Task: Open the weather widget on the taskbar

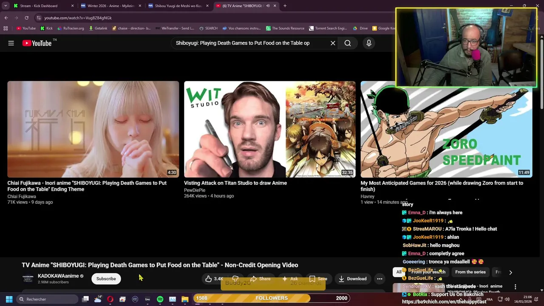Action: click(x=98, y=299)
